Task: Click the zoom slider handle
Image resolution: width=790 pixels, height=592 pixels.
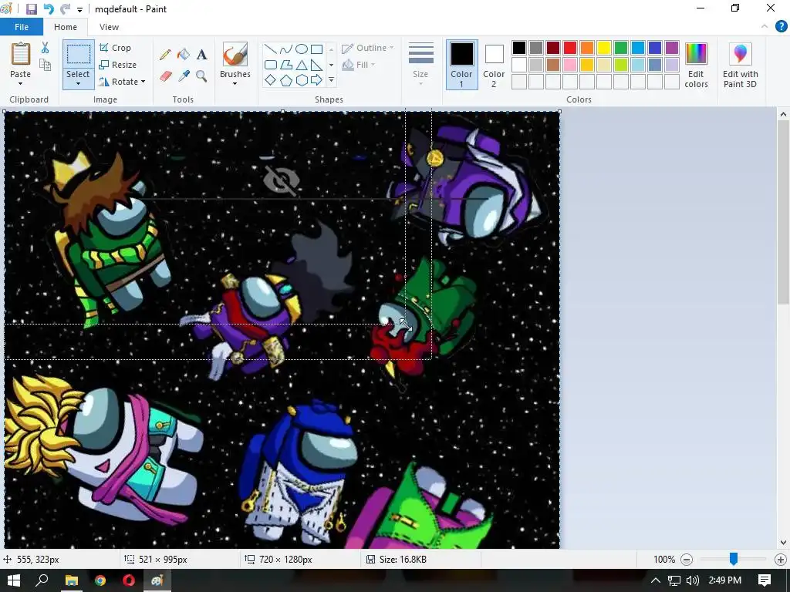Action: pyautogui.click(x=734, y=559)
